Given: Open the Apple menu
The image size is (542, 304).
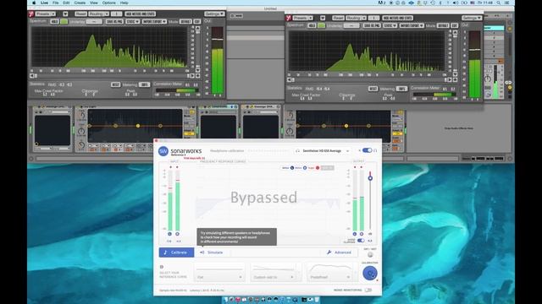Looking at the screenshot, I should pos(34,3).
